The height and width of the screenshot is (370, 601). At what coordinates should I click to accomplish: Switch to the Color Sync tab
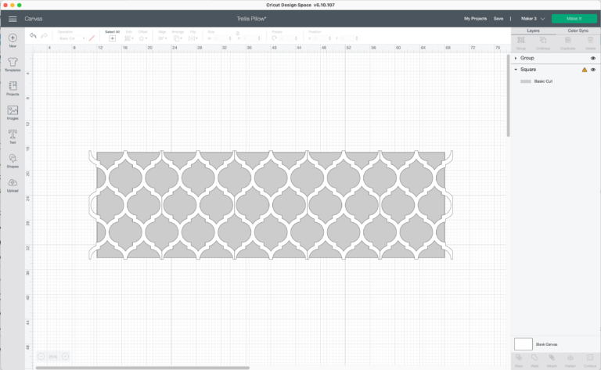point(578,31)
